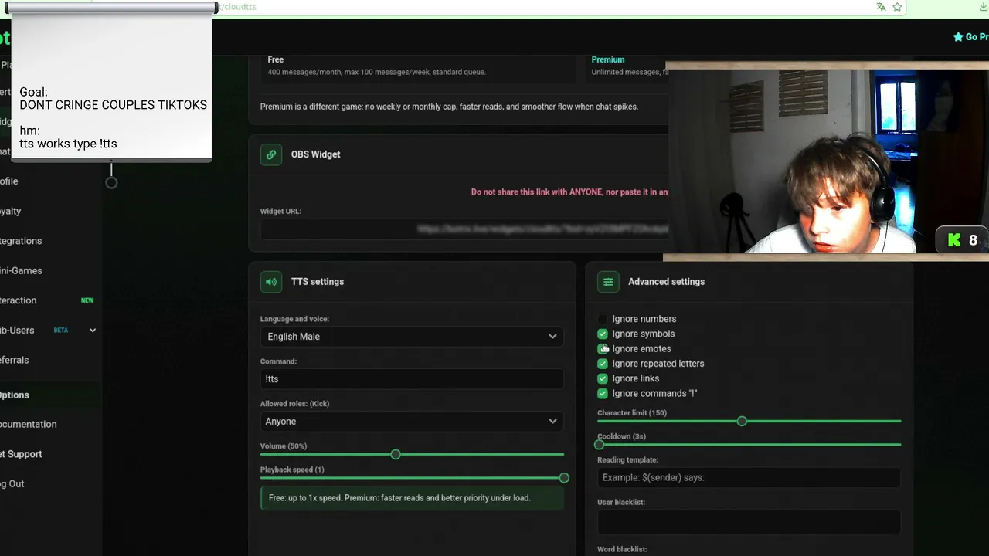Toggle the Ignore emotes checkbox
989x556 pixels.
point(603,349)
